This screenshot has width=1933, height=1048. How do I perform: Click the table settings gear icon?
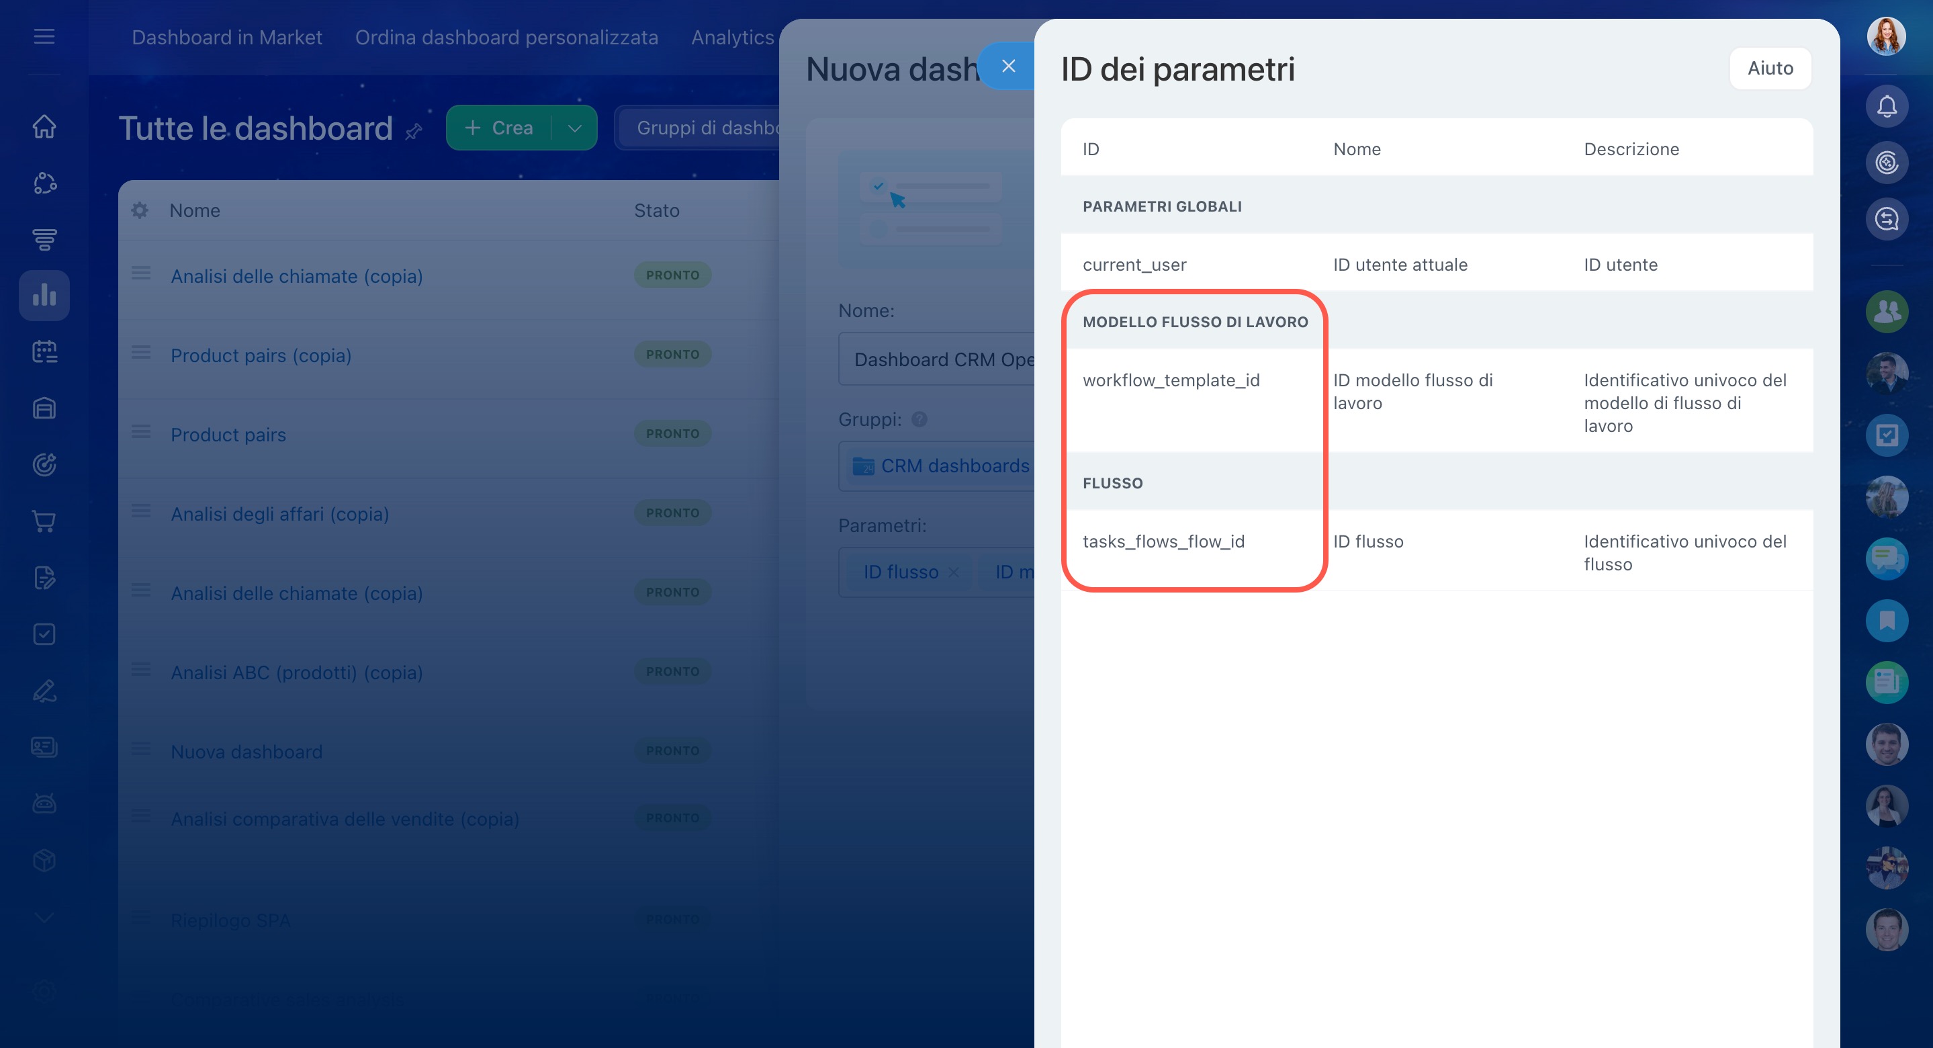coord(140,210)
